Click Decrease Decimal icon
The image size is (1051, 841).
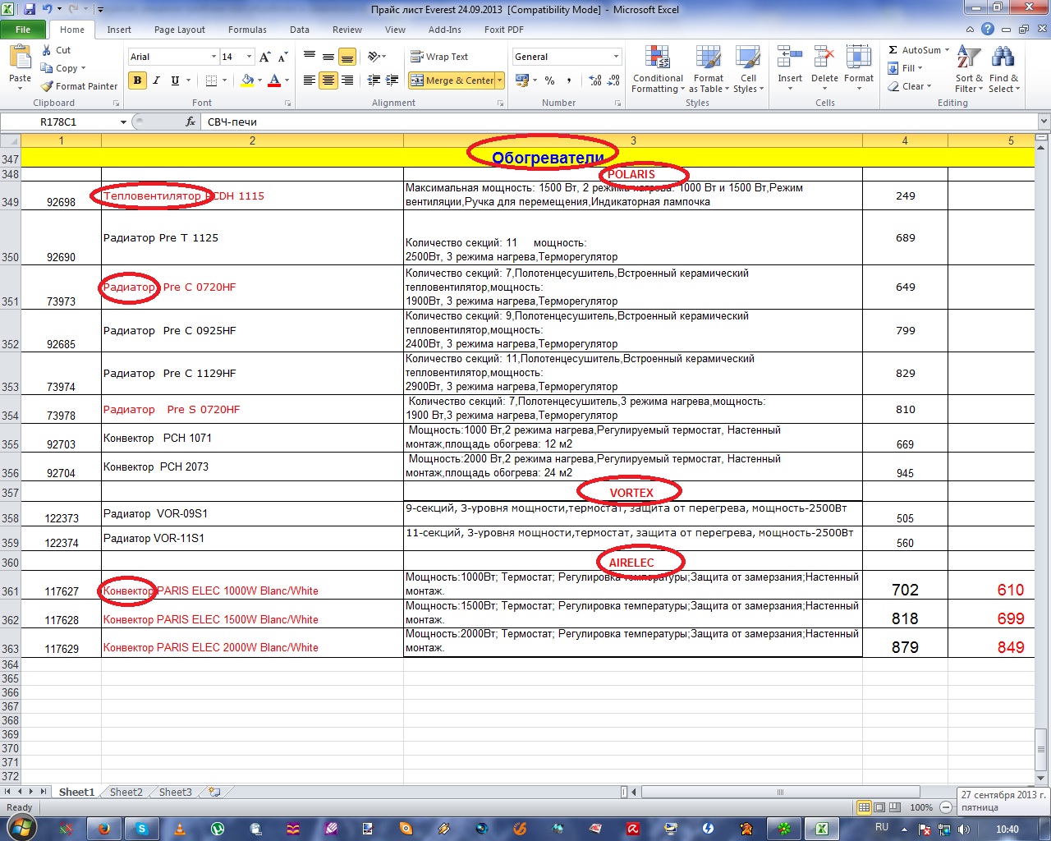(613, 80)
